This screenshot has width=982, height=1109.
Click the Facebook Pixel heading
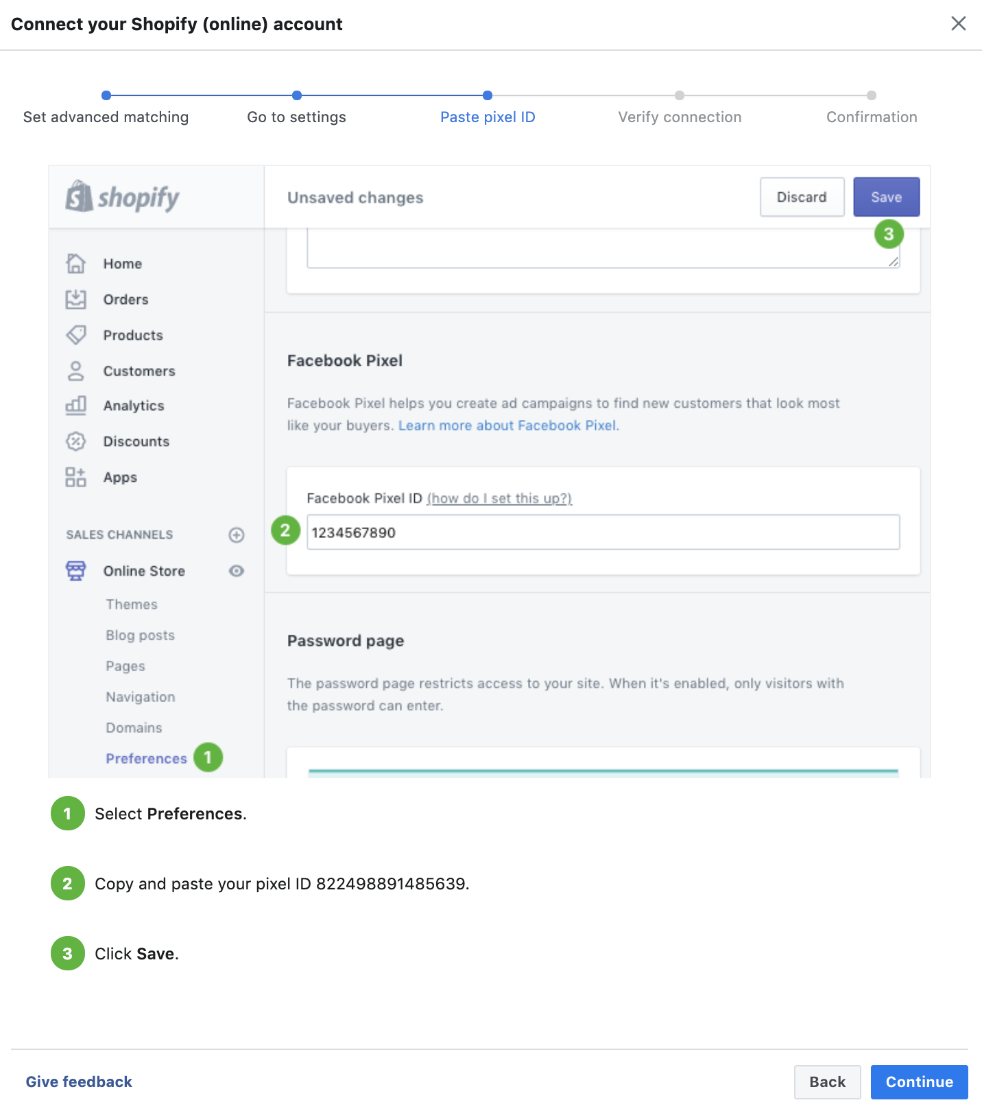click(345, 361)
